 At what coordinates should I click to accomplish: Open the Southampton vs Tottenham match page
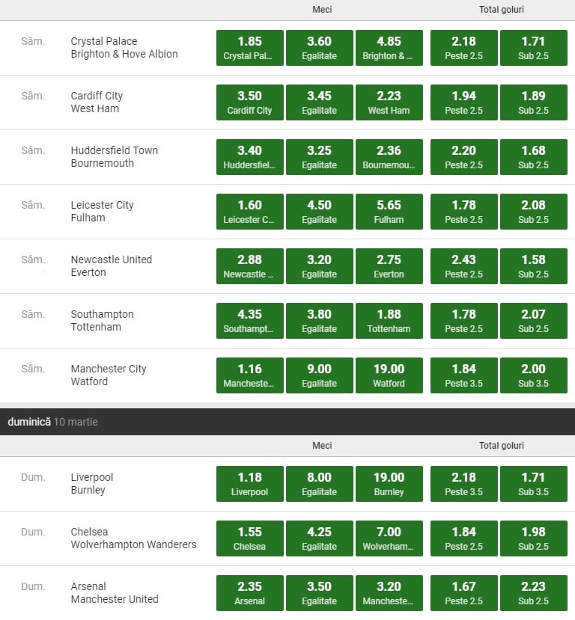pyautogui.click(x=102, y=321)
